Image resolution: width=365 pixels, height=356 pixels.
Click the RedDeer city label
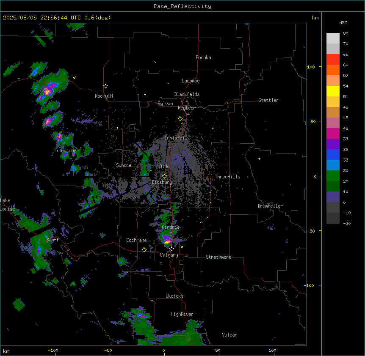tap(186, 108)
